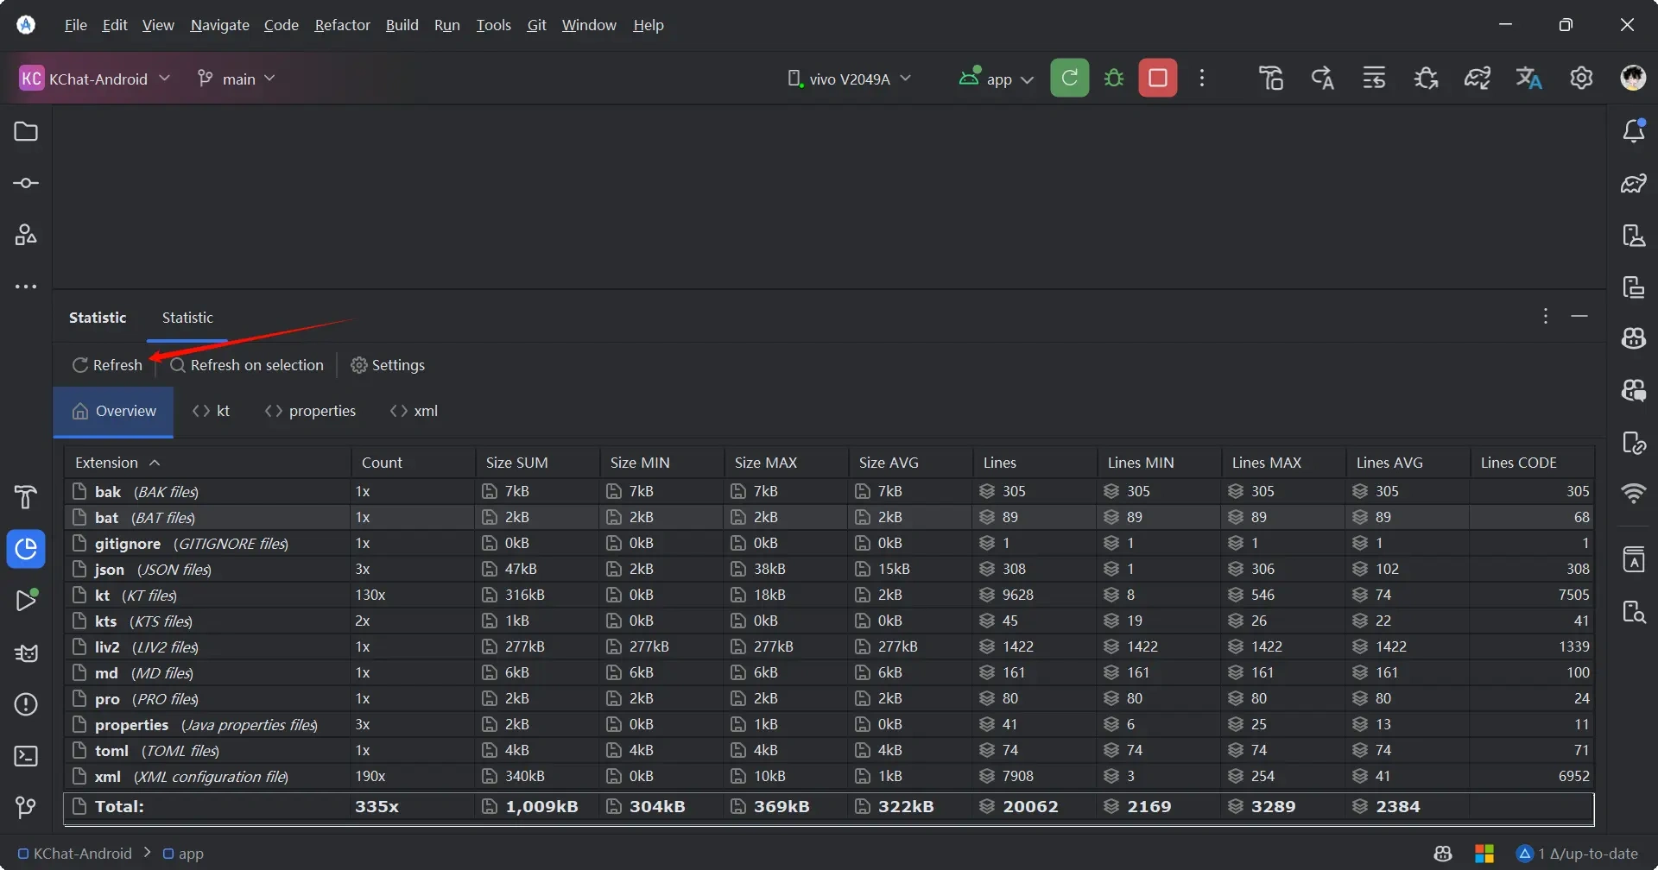1658x870 pixels.
Task: Select the liv2 (LIV2 files) row
Action: tap(829, 646)
